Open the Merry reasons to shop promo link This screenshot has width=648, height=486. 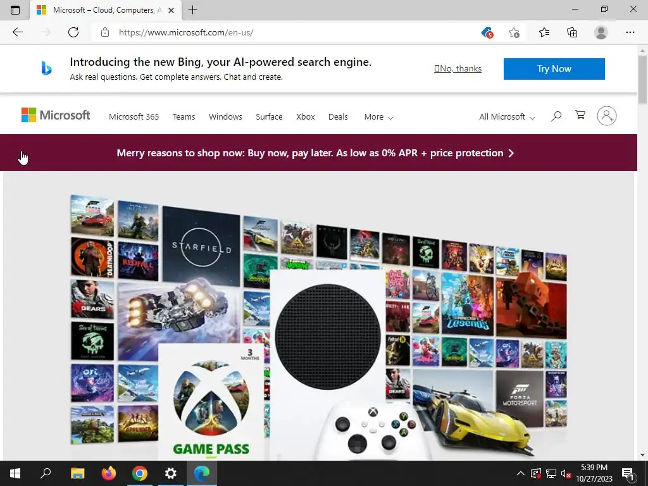(315, 153)
